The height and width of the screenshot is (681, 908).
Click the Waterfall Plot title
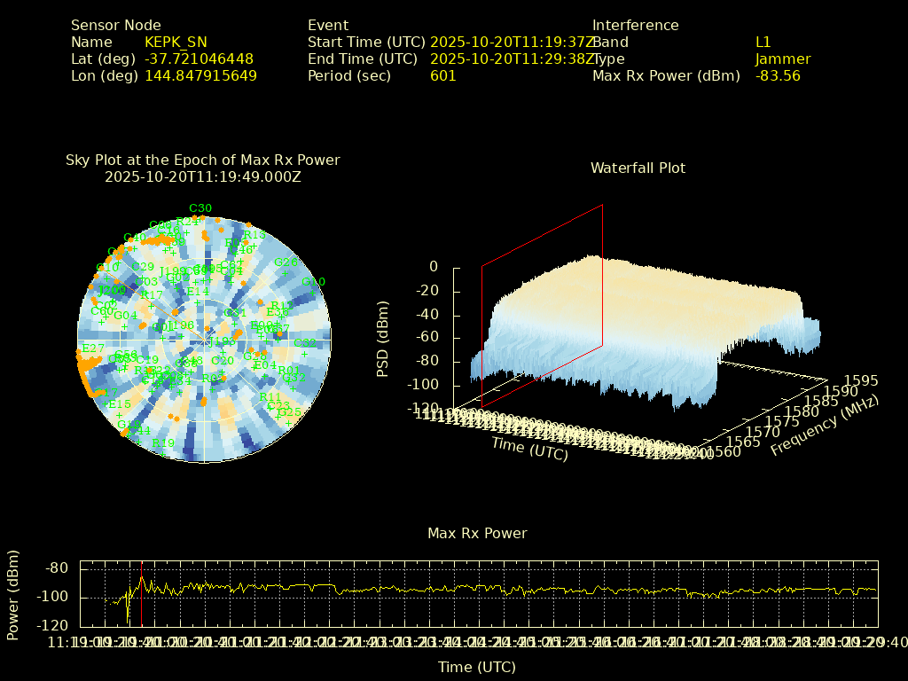click(638, 168)
